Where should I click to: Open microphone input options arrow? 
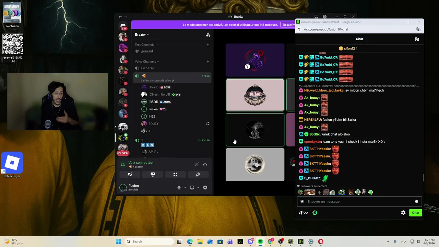(185, 188)
